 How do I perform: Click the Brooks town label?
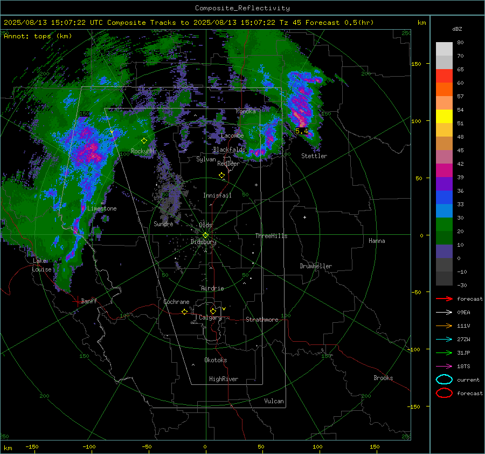[383, 378]
